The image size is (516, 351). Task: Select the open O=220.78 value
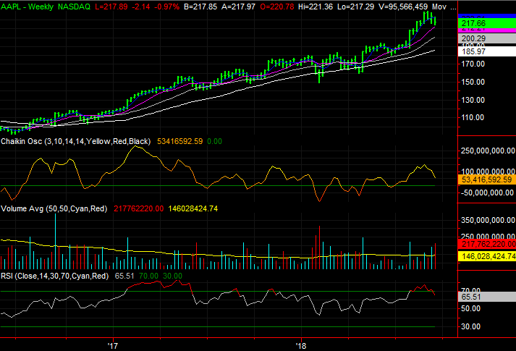click(277, 7)
